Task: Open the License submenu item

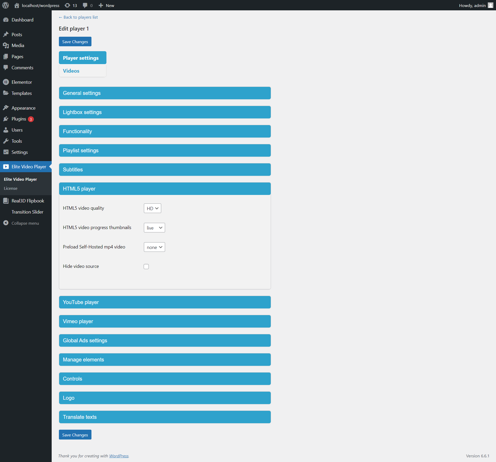Action: pyautogui.click(x=11, y=188)
